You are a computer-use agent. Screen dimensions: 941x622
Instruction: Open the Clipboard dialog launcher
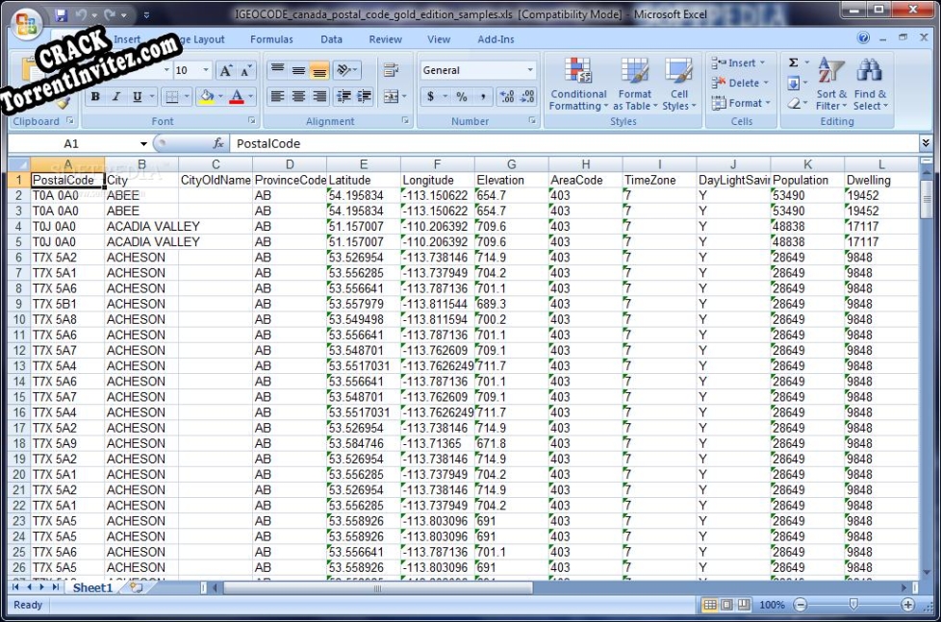point(70,121)
